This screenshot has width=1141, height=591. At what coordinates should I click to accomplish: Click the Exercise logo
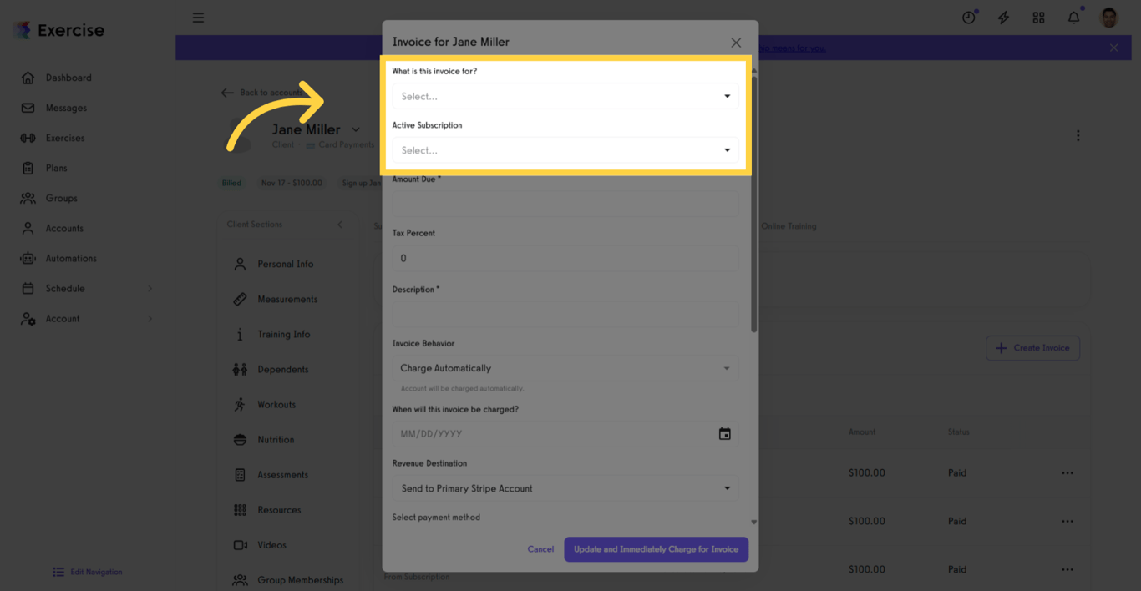[58, 30]
